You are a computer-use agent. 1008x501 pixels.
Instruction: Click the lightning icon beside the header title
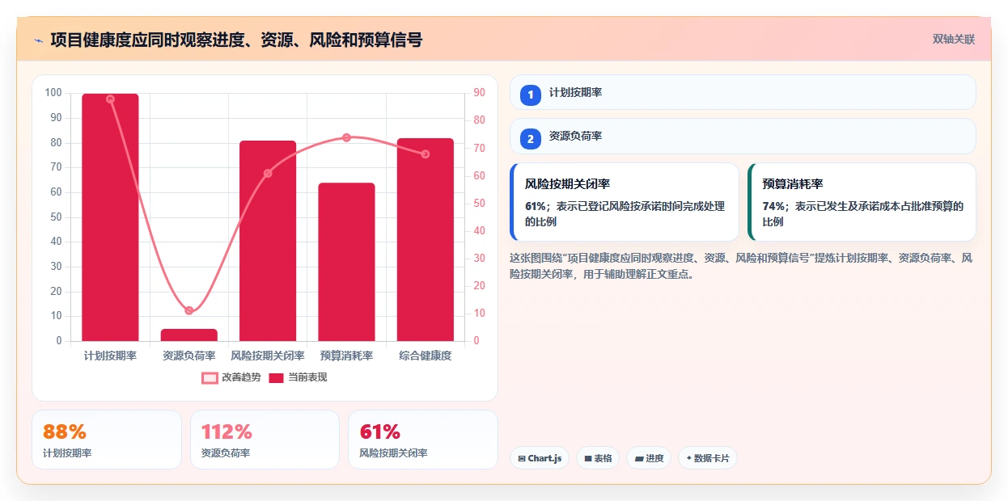[x=38, y=40]
